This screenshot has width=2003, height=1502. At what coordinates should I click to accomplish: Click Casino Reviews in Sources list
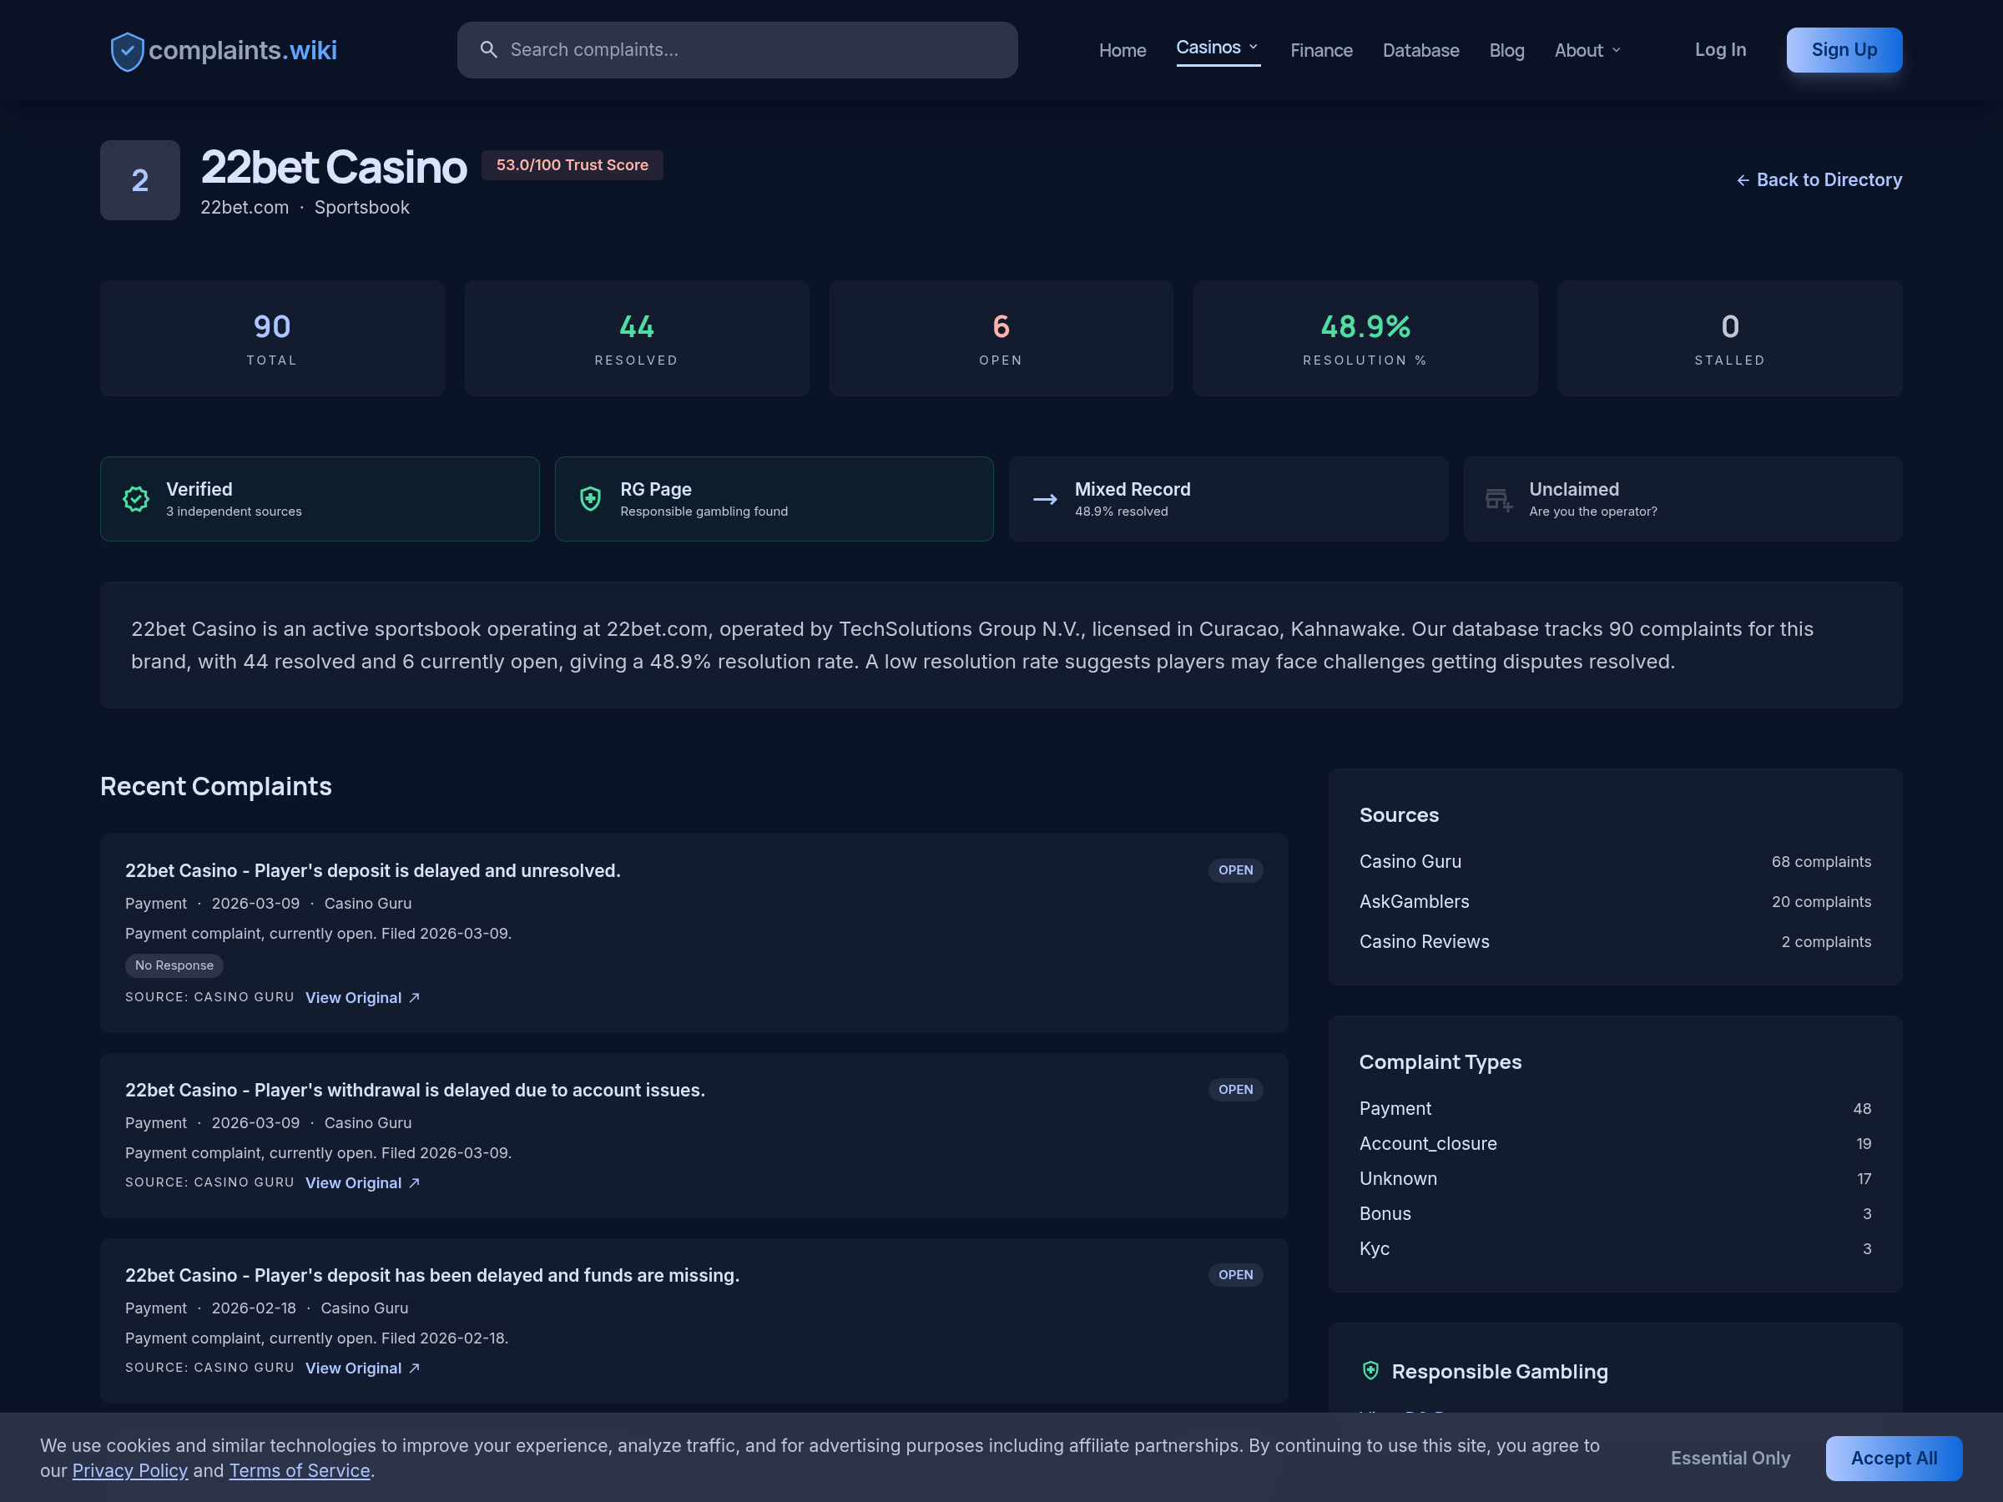(x=1424, y=941)
